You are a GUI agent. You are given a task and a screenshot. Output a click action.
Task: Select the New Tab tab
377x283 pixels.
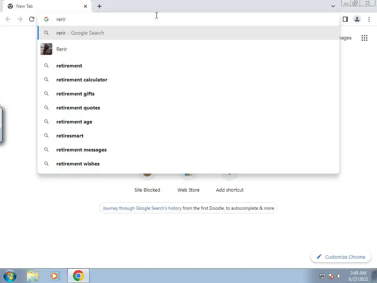tap(47, 6)
